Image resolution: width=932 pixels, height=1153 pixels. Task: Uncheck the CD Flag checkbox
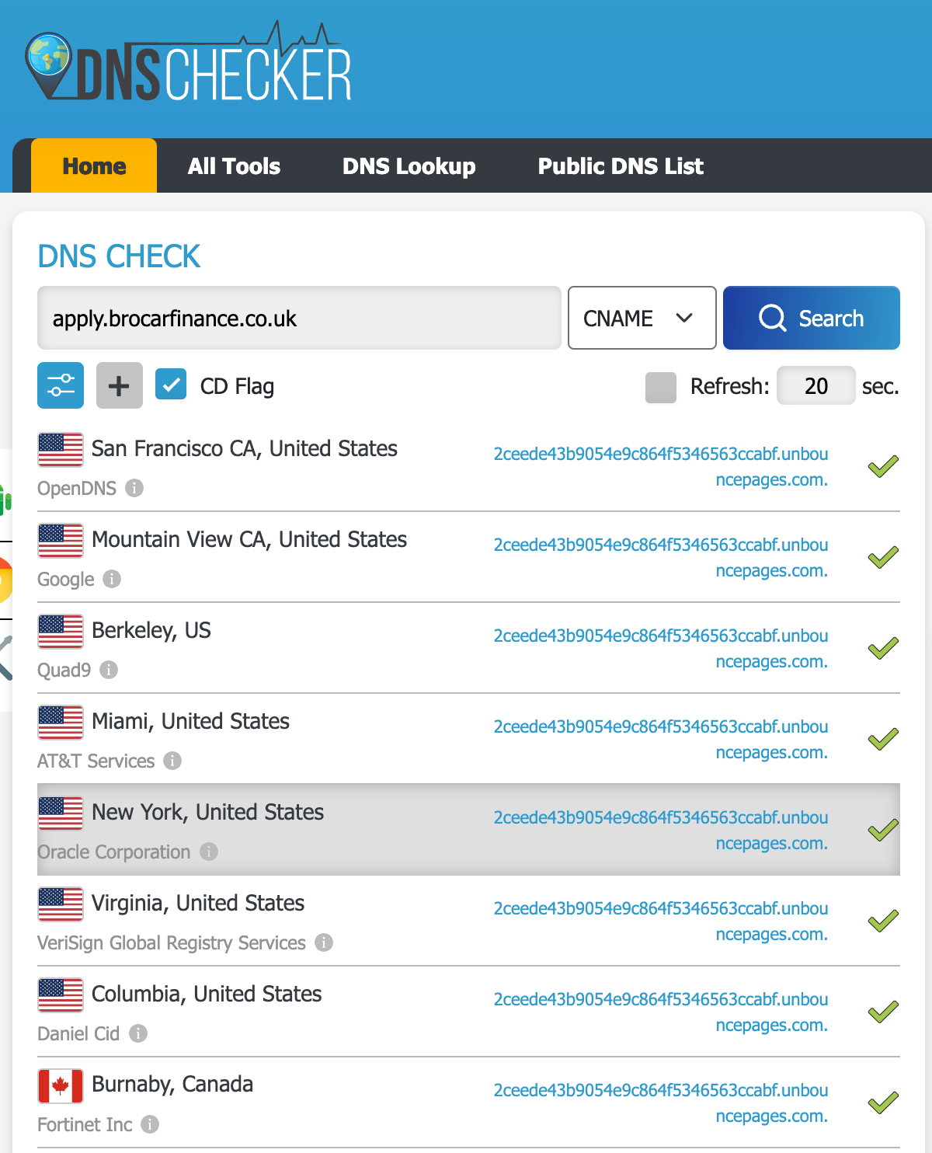pyautogui.click(x=171, y=384)
